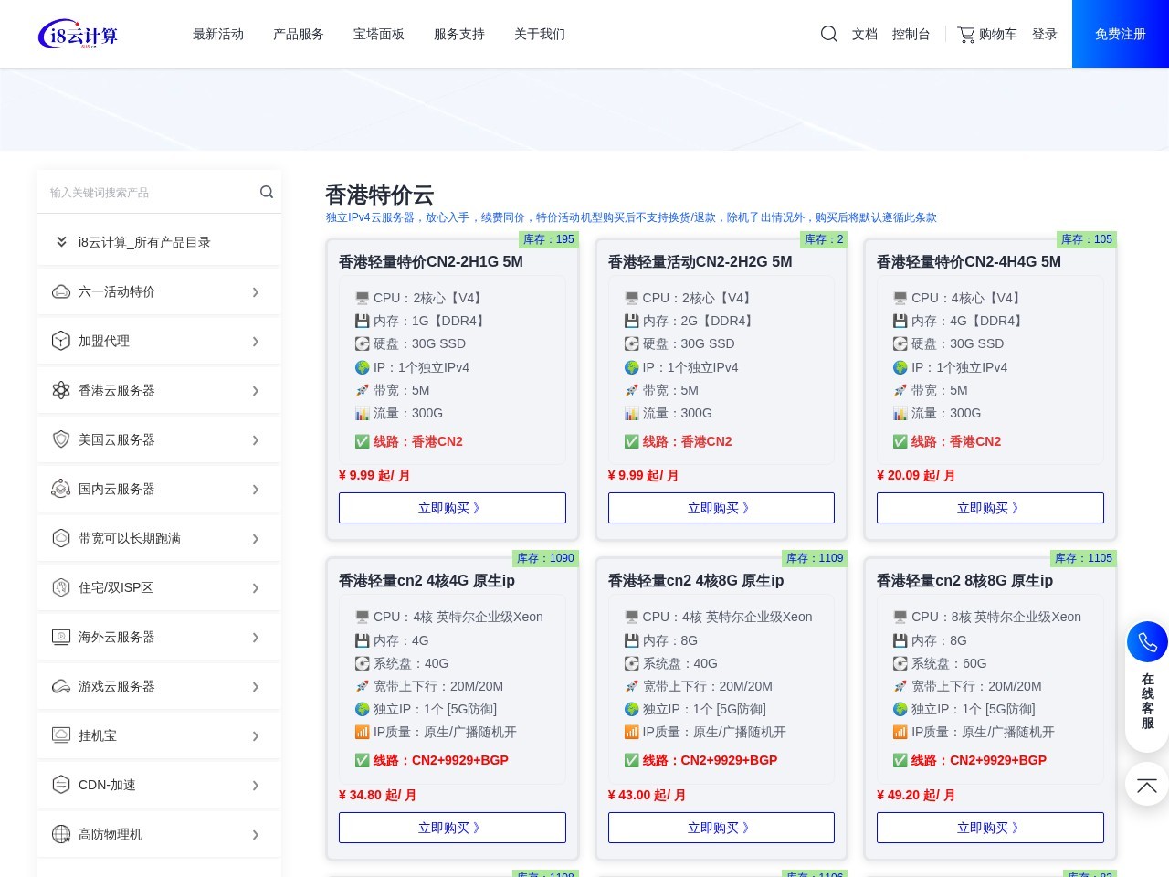
Task: Click the 在线客服 side widget text
Action: (x=1148, y=701)
